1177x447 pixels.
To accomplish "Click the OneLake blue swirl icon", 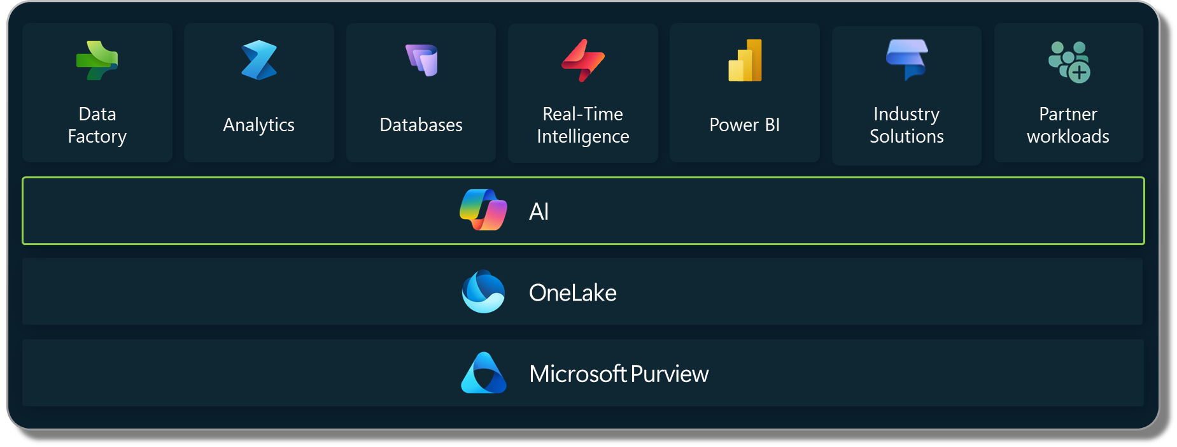I will [483, 292].
